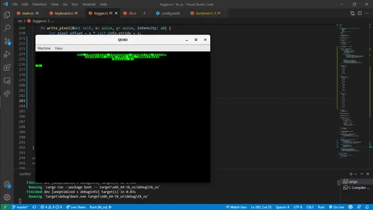Open the Remote Explorer view
This screenshot has width=373, height=210.
click(7, 80)
